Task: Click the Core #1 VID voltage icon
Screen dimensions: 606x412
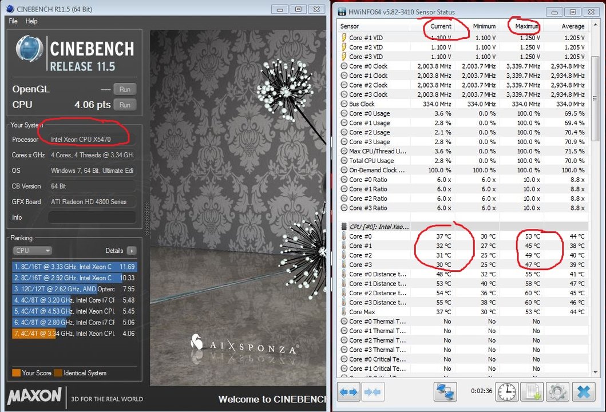Action: (343, 38)
